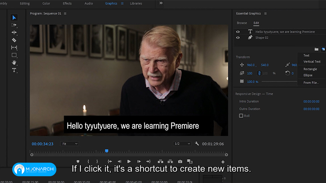This screenshot has height=183, width=326.
Task: Click the Opacity slider track
Action: [279, 82]
